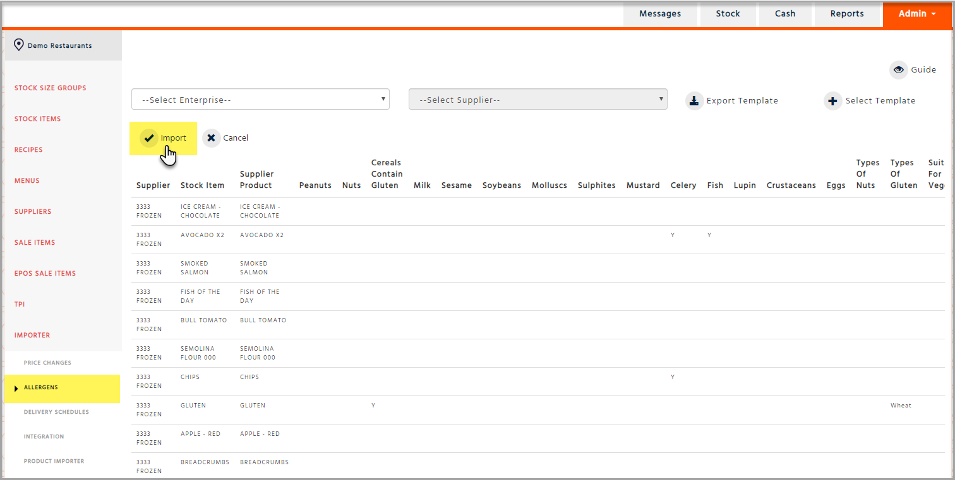This screenshot has height=480, width=955.
Task: Click the Cereals Contain Gluten header
Action: coord(387,174)
